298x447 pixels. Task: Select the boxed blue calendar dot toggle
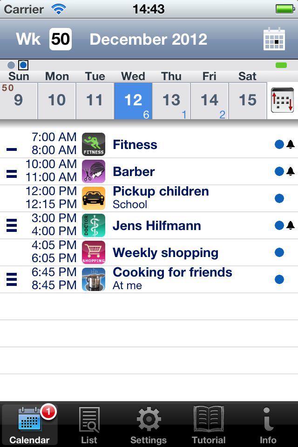(x=23, y=65)
